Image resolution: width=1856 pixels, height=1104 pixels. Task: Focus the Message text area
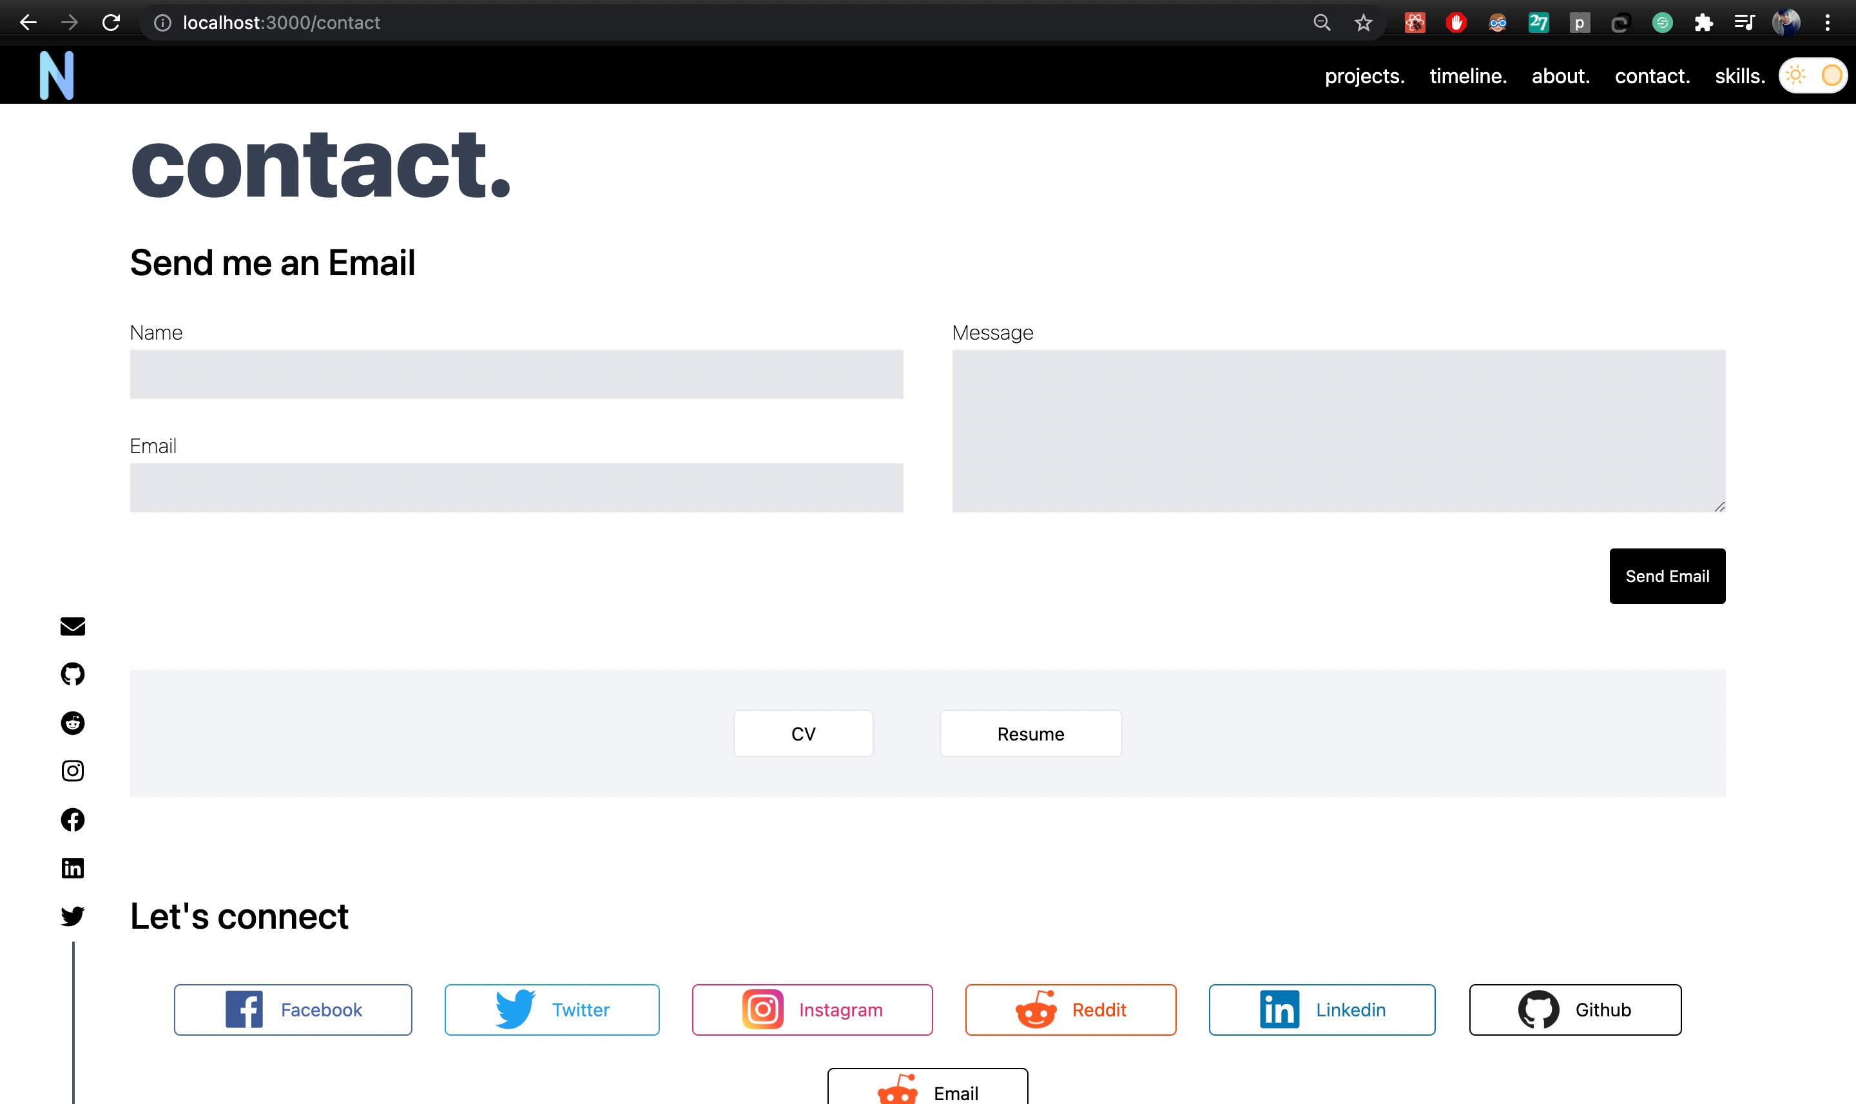click(1339, 432)
